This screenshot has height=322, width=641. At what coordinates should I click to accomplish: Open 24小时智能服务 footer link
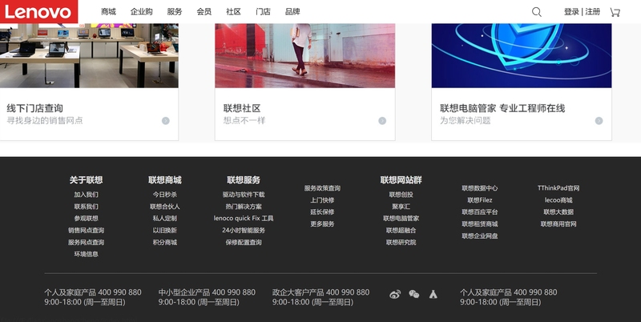click(244, 230)
